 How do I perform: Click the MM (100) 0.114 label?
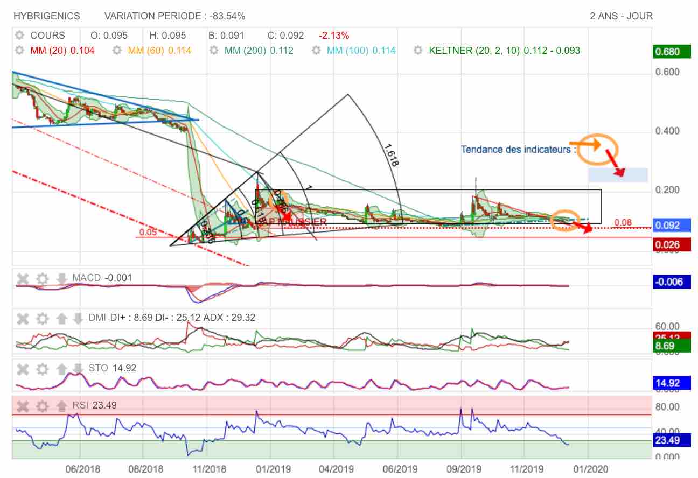[361, 51]
